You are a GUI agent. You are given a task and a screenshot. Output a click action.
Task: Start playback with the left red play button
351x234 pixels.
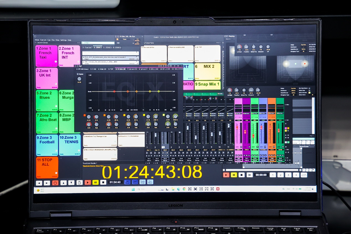pyautogui.click(x=88, y=182)
